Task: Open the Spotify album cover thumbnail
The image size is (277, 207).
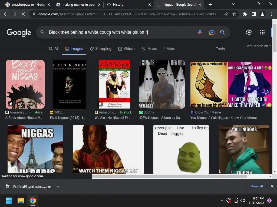Action: [x=162, y=84]
